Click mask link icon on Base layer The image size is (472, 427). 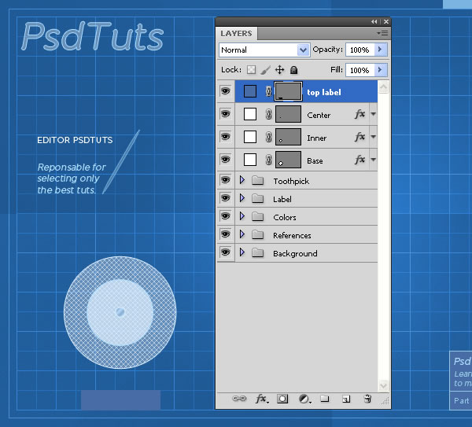click(x=269, y=160)
